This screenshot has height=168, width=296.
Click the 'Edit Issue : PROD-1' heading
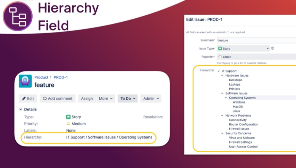(x=204, y=19)
